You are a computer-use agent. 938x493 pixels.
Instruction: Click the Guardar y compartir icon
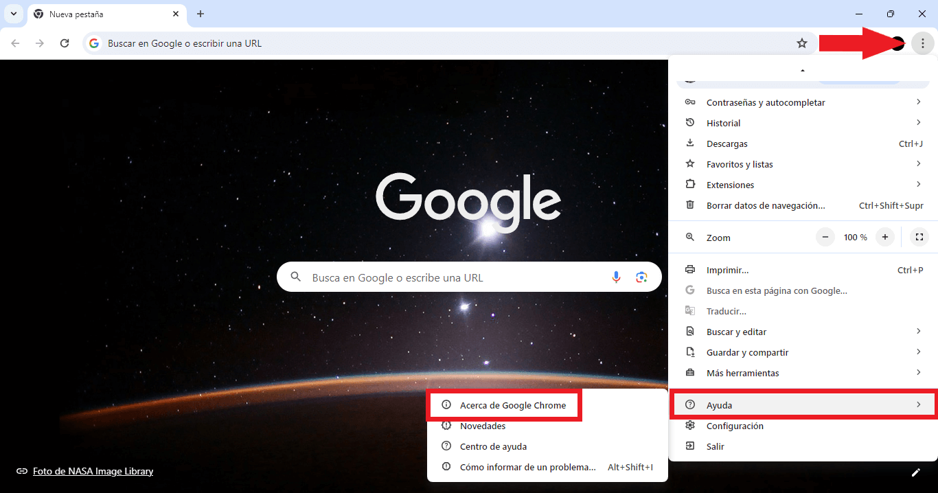691,352
